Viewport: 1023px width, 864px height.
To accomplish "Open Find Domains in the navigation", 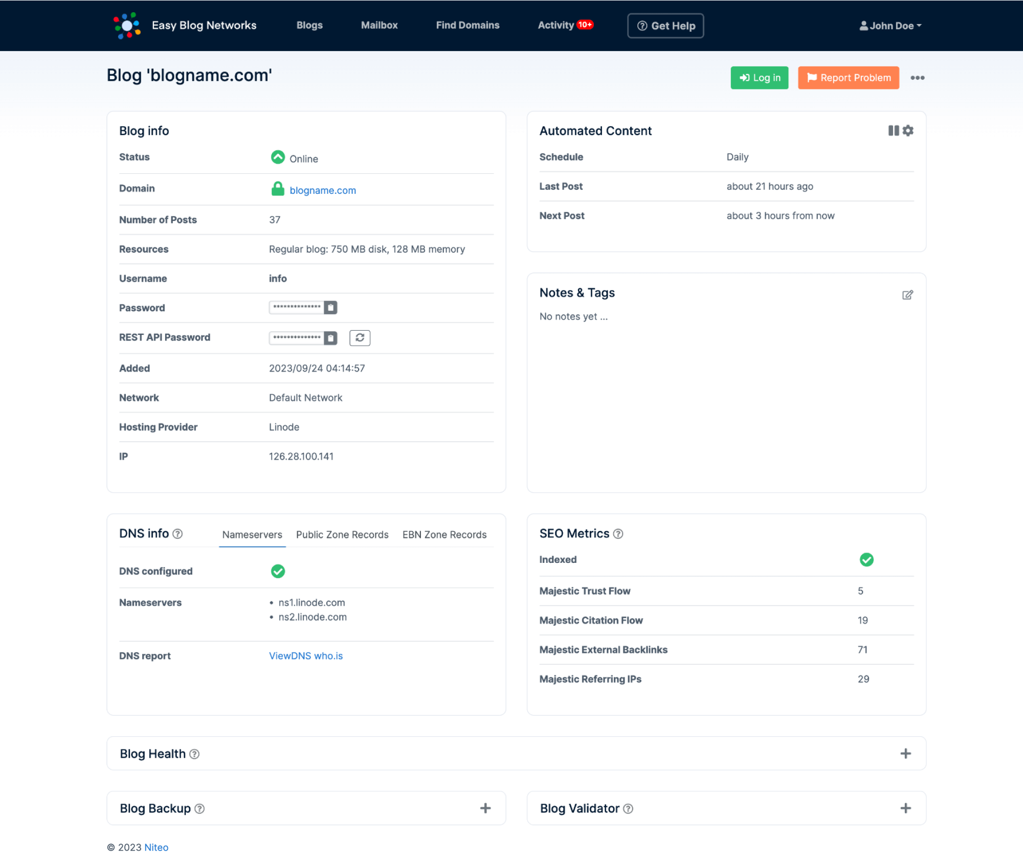I will click(468, 25).
